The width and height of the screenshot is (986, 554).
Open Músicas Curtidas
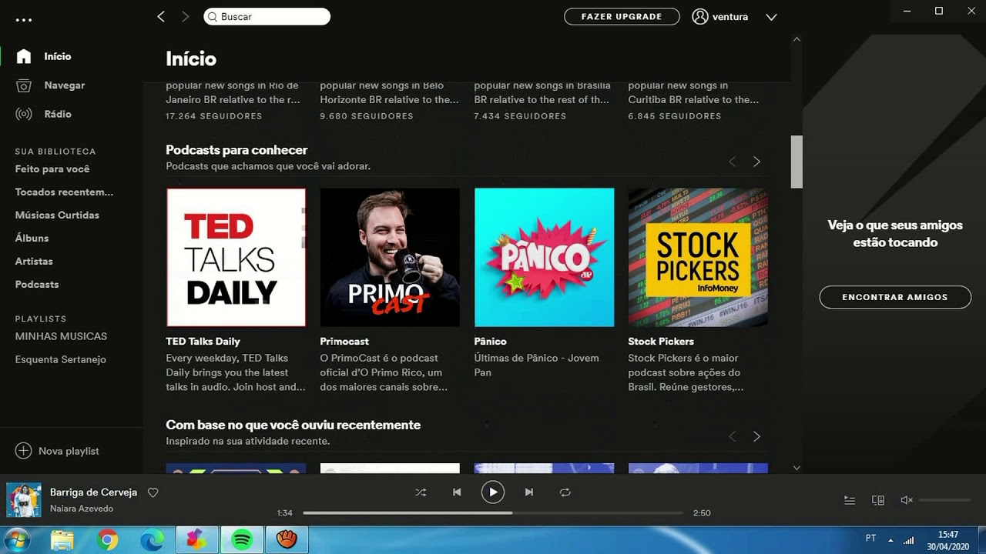(57, 215)
